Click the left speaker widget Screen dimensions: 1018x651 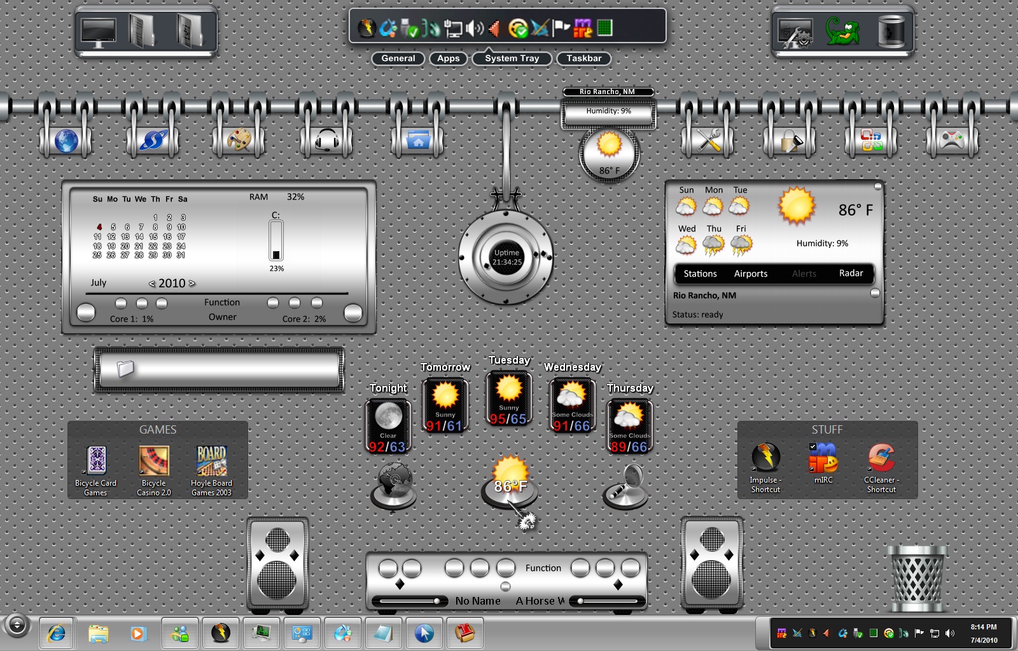coord(277,565)
